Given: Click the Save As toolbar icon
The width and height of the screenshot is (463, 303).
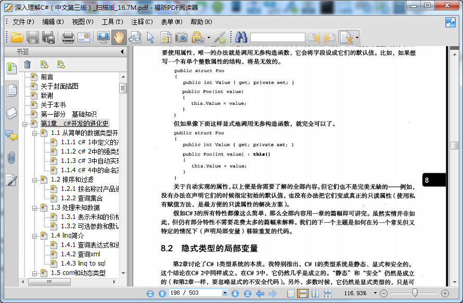Looking at the screenshot, I should pos(48,37).
